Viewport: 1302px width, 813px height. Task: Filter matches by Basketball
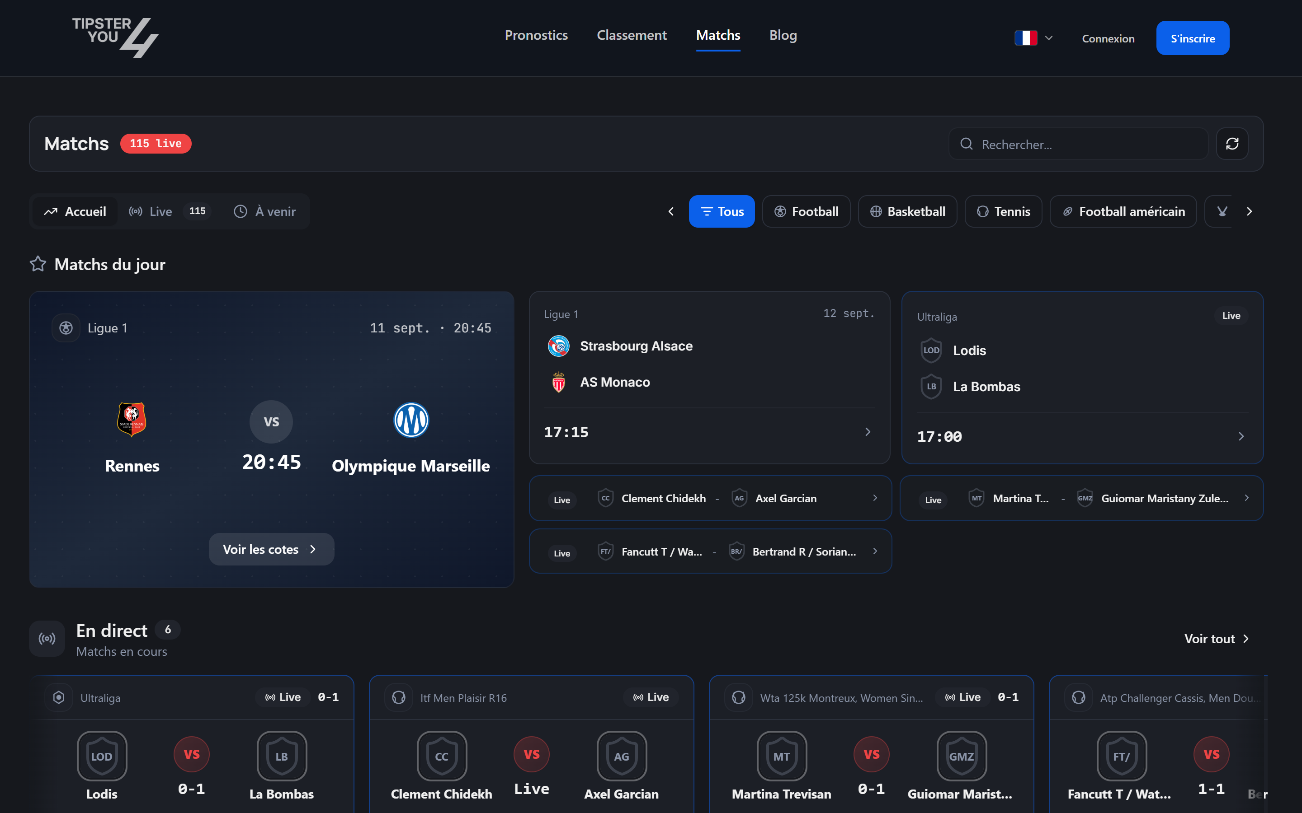pyautogui.click(x=907, y=211)
